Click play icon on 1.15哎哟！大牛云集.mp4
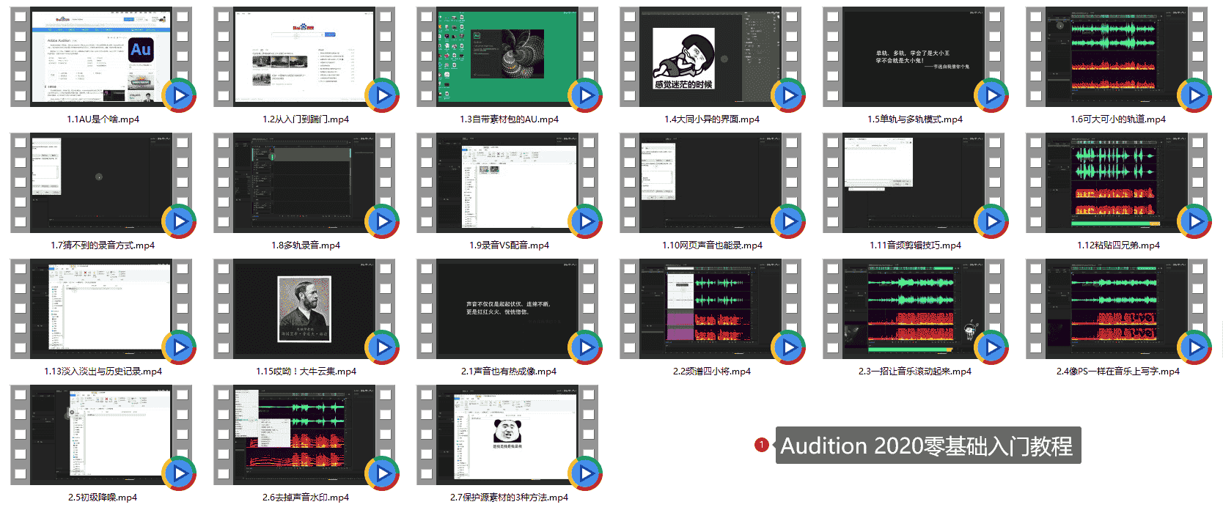 tap(382, 347)
